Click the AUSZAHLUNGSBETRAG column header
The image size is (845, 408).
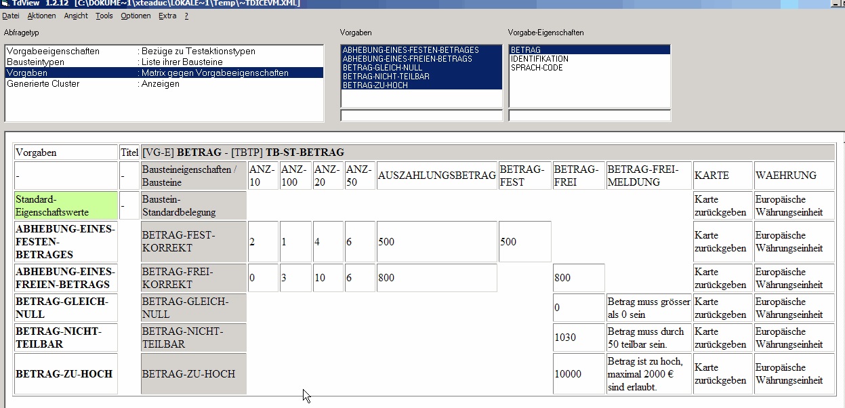click(436, 176)
